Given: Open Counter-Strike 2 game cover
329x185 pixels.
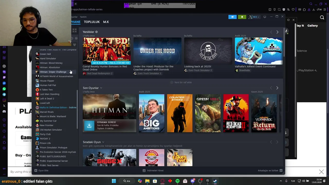Looking at the screenshot, I should pyautogui.click(x=180, y=113).
